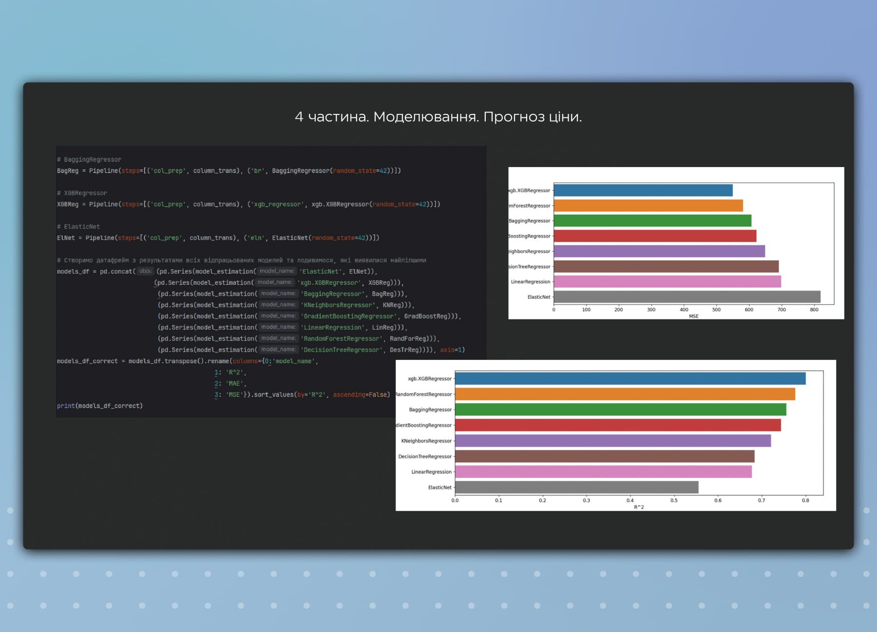This screenshot has height=632, width=877.
Task: Click the blue xgb.XGBRegressor bar in MSE chart
Action: 643,190
